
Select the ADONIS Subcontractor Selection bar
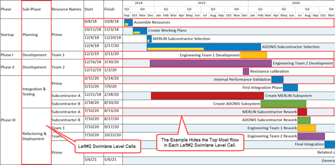click(x=204, y=47)
